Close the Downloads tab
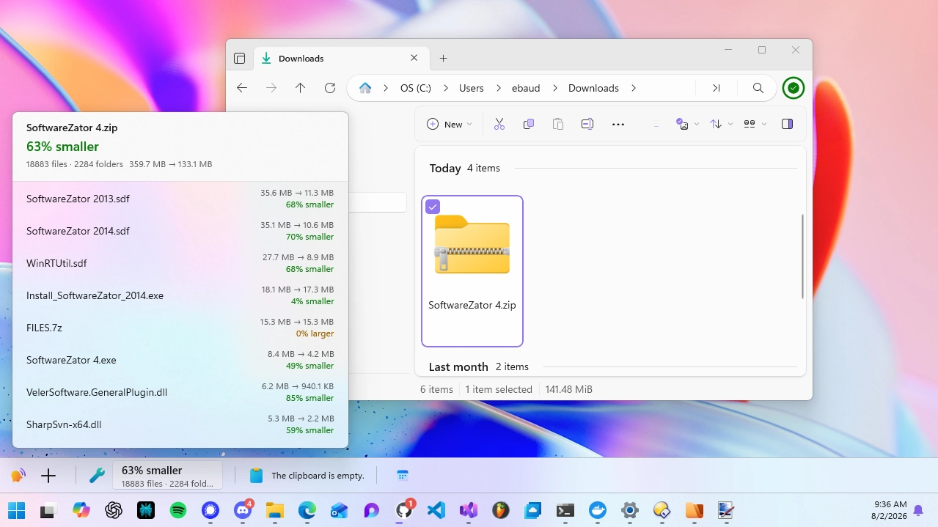Viewport: 938px width, 527px height. 414,58
